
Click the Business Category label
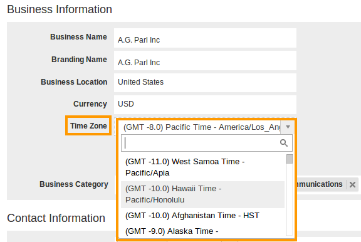pos(74,184)
